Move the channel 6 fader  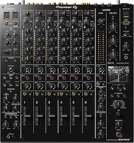[x=88, y=116]
